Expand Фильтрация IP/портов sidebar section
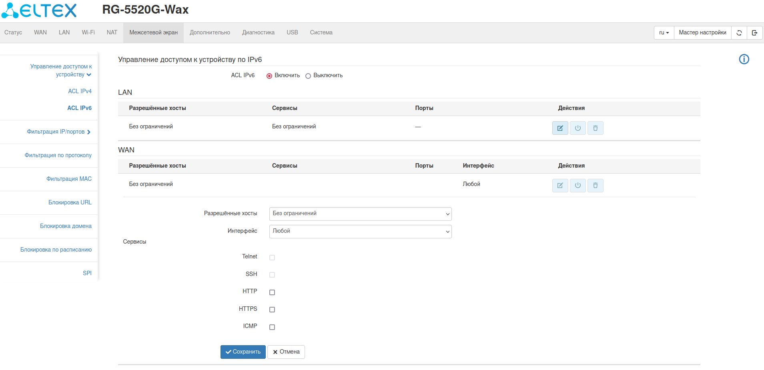This screenshot has width=764, height=370. coord(58,132)
